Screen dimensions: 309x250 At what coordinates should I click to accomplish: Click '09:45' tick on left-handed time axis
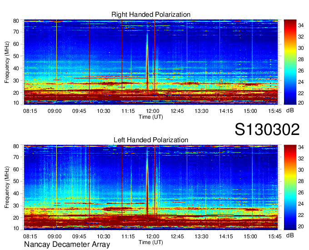[79, 236]
